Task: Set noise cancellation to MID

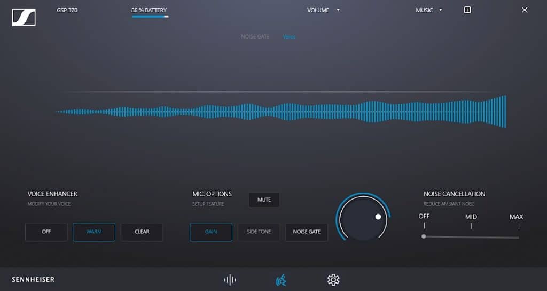Action: point(471,217)
